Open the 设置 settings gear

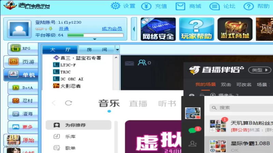coord(115,6)
